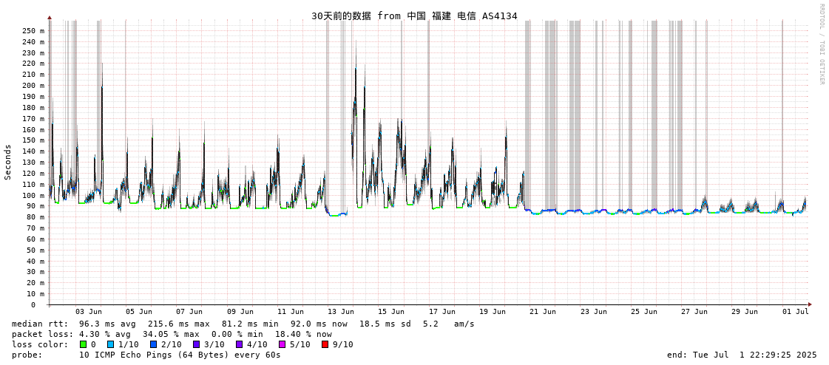Click the graph title mentioning AS4134

coord(414,16)
